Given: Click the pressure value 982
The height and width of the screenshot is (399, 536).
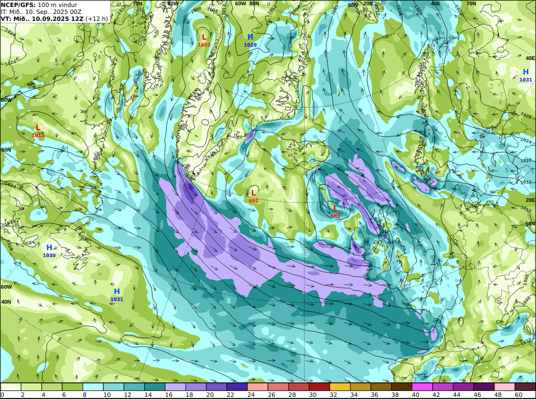Looking at the screenshot, I should [336, 216].
